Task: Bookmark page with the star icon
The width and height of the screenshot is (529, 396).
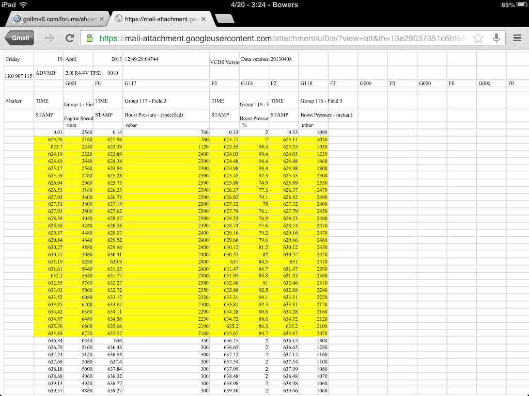Action: [478, 38]
